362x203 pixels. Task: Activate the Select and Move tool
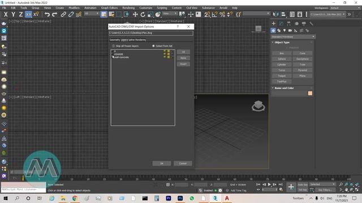tap(135, 15)
